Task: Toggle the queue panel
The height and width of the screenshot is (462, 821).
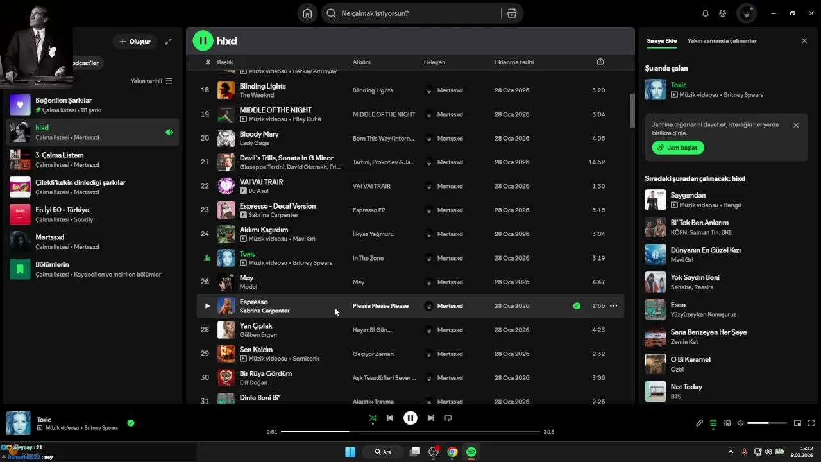Action: coord(713,423)
